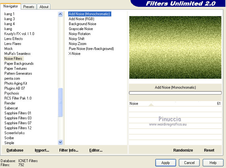This screenshot has width=226, height=168.
Task: Select the Paper Backgrounds category
Action: pos(19,64)
